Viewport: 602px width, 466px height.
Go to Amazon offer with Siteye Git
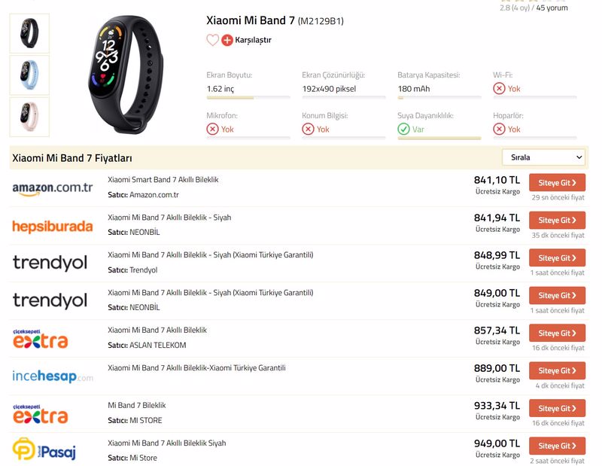557,183
